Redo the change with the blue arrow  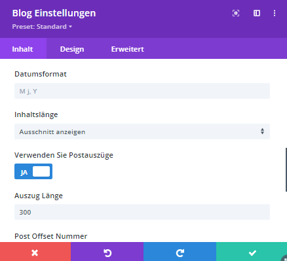click(x=180, y=252)
